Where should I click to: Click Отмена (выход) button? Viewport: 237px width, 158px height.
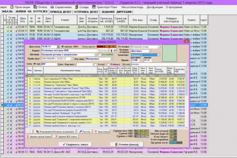pos(127,145)
